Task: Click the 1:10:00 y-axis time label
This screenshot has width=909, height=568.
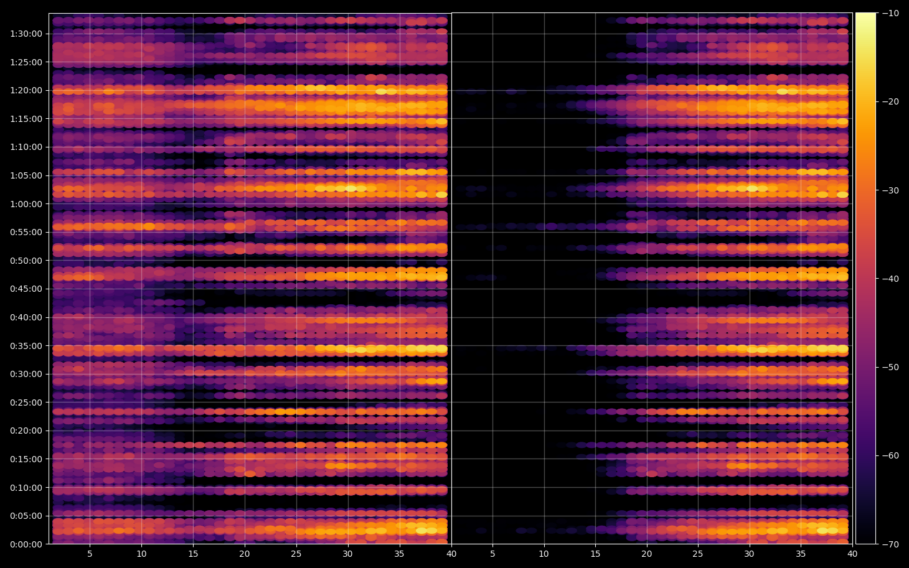Action: pos(26,147)
